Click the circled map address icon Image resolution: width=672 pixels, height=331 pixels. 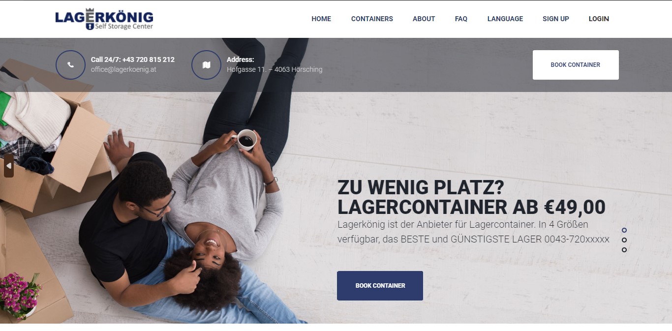[x=206, y=65]
